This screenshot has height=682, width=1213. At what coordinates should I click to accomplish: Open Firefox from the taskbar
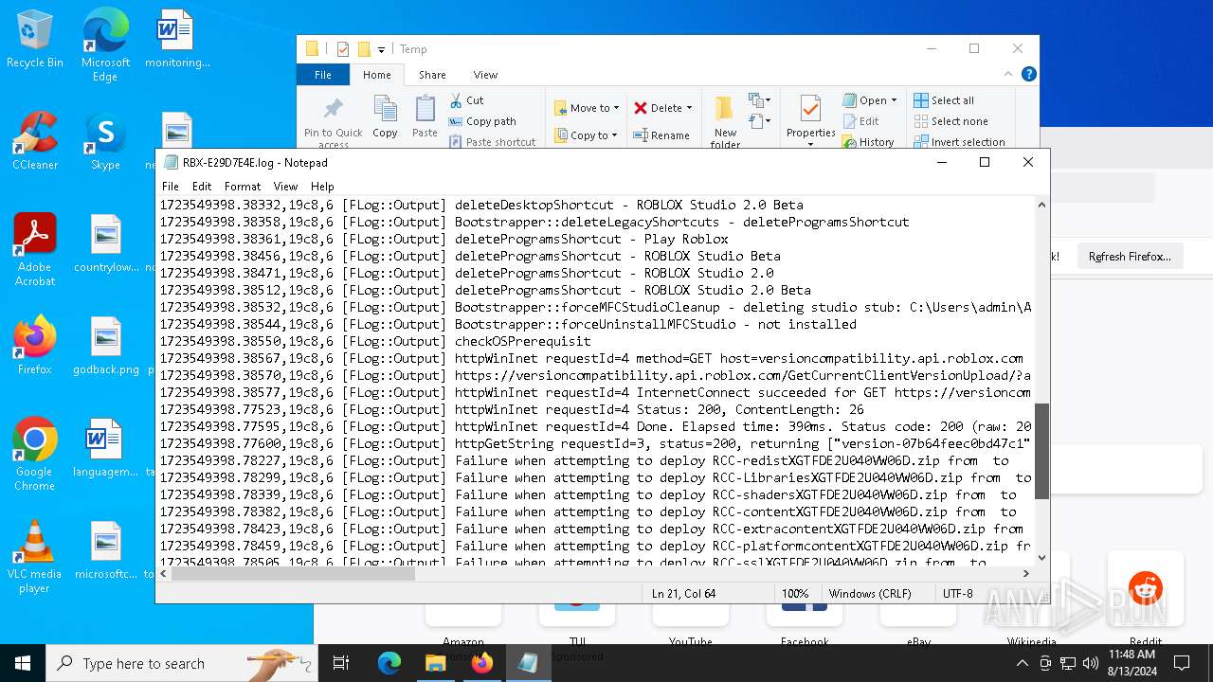(481, 663)
